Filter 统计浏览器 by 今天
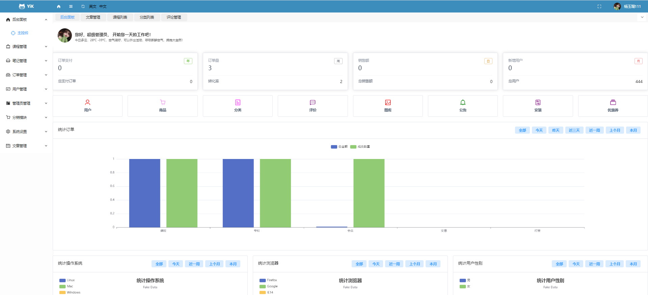The width and height of the screenshot is (648, 295). coord(376,264)
